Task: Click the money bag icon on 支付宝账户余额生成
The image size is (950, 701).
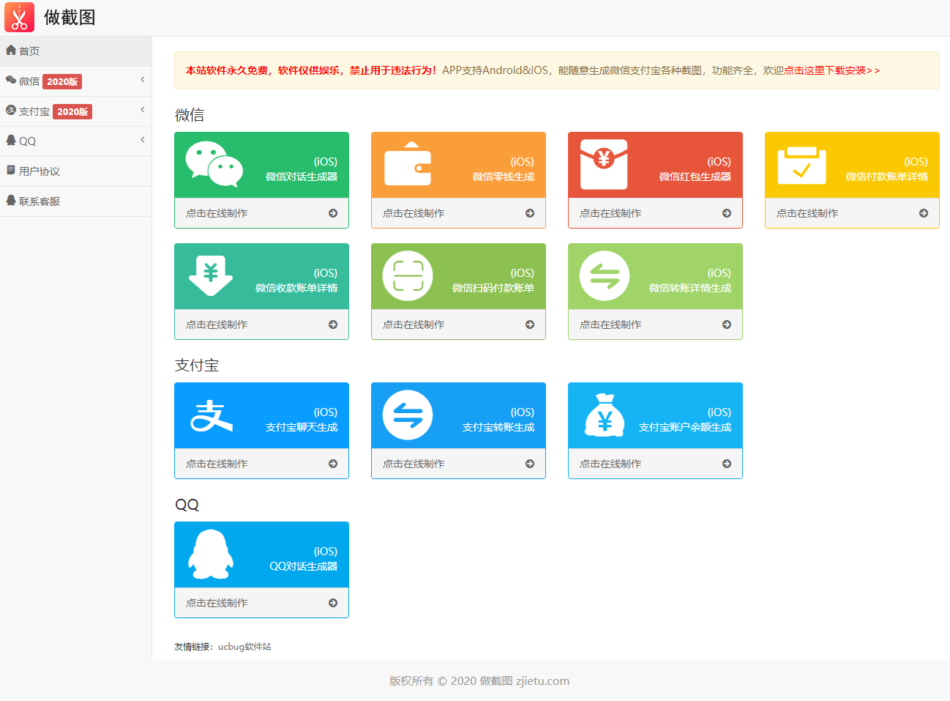Action: coord(605,415)
